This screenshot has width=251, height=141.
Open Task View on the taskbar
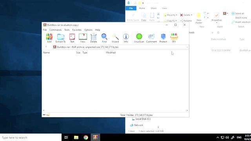tap(66, 137)
